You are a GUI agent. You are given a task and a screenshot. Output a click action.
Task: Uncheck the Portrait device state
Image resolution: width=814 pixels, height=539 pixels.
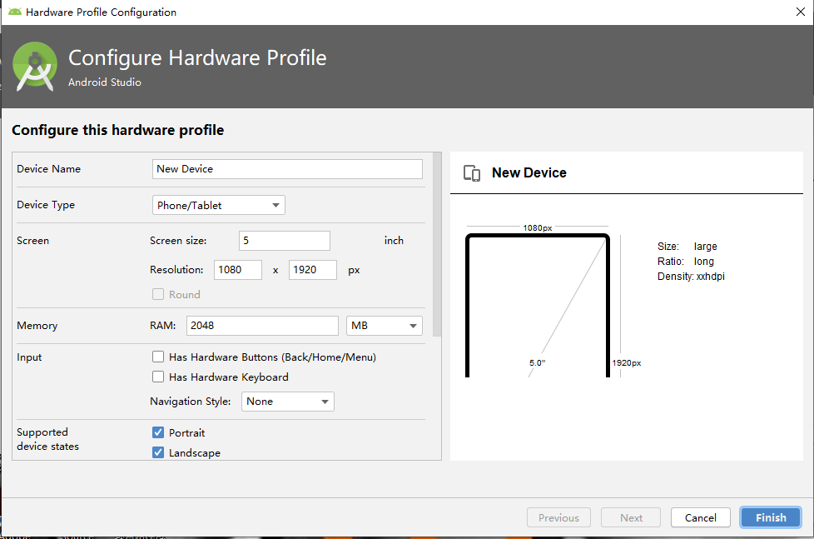pos(158,432)
